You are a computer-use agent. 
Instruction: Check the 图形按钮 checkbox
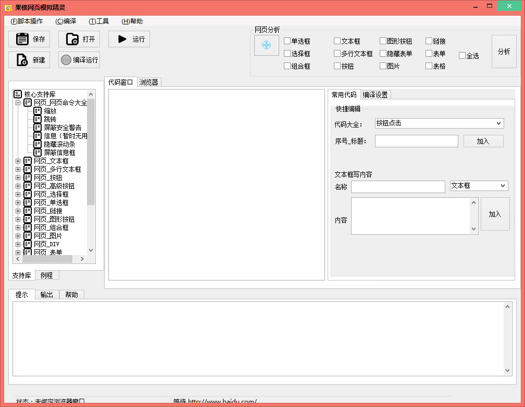(383, 41)
